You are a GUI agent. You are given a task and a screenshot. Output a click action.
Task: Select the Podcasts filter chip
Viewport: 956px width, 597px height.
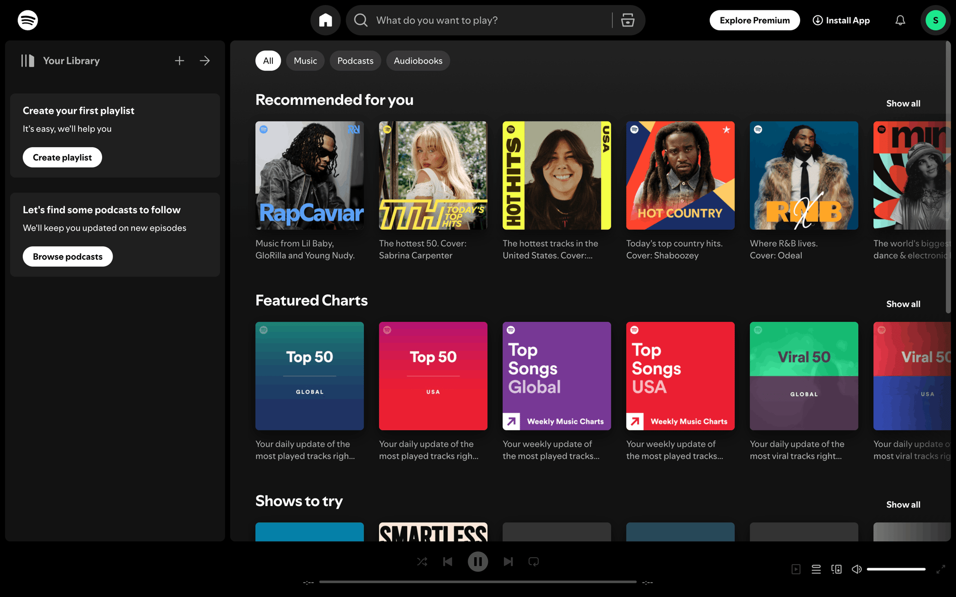pyautogui.click(x=355, y=61)
